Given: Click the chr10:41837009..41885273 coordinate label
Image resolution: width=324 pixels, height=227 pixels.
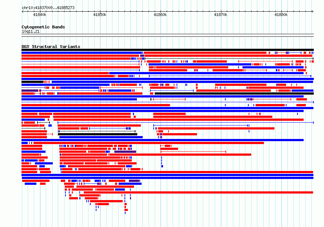Looking at the screenshot, I should coord(48,8).
